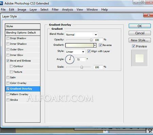Open the Layer menu
The image size is (153, 135).
click(33, 9)
